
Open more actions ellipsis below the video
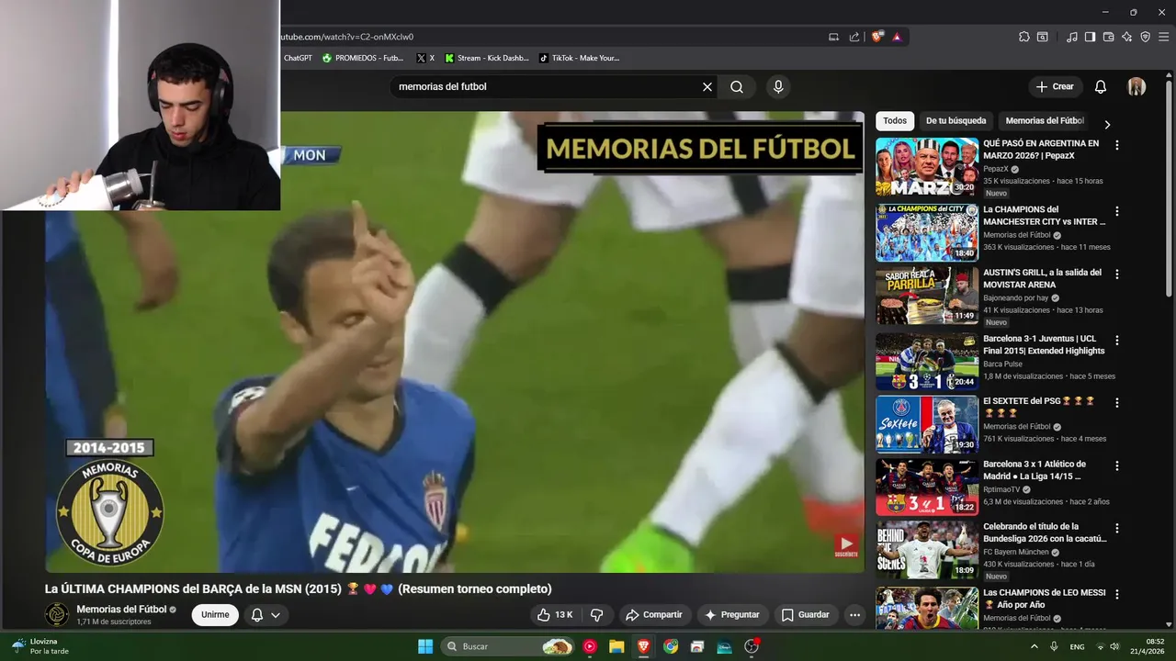(855, 615)
